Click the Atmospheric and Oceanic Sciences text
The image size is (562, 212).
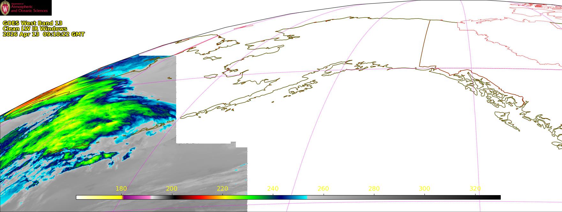pyautogui.click(x=29, y=9)
